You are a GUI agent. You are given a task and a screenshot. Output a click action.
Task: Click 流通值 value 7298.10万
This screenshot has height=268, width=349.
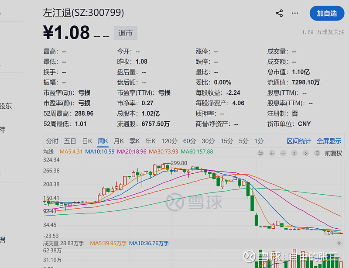[306, 82]
